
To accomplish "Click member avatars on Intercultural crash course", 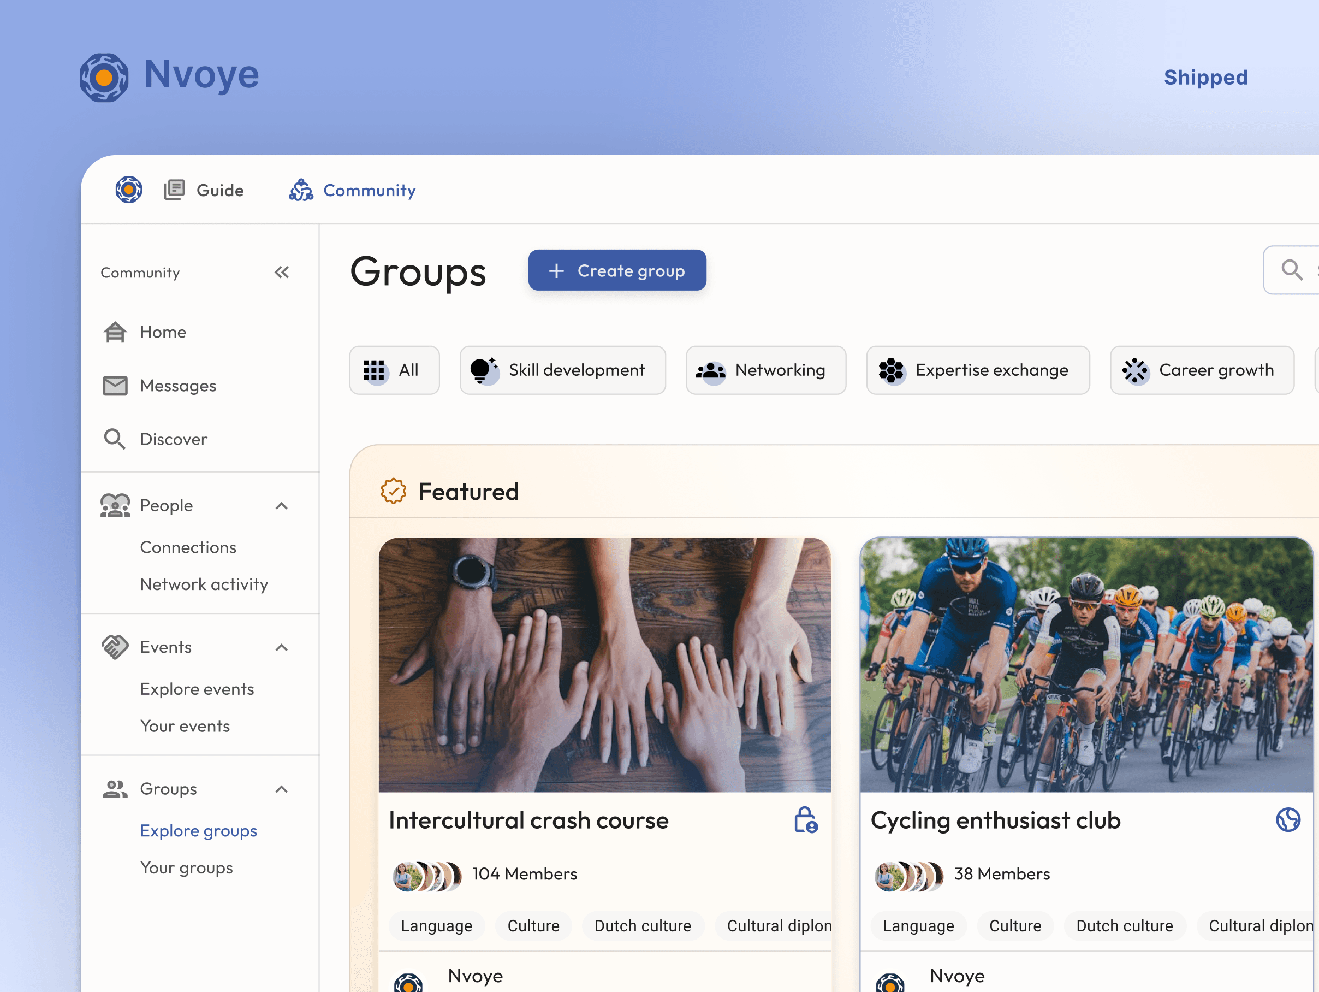I will 427,876.
